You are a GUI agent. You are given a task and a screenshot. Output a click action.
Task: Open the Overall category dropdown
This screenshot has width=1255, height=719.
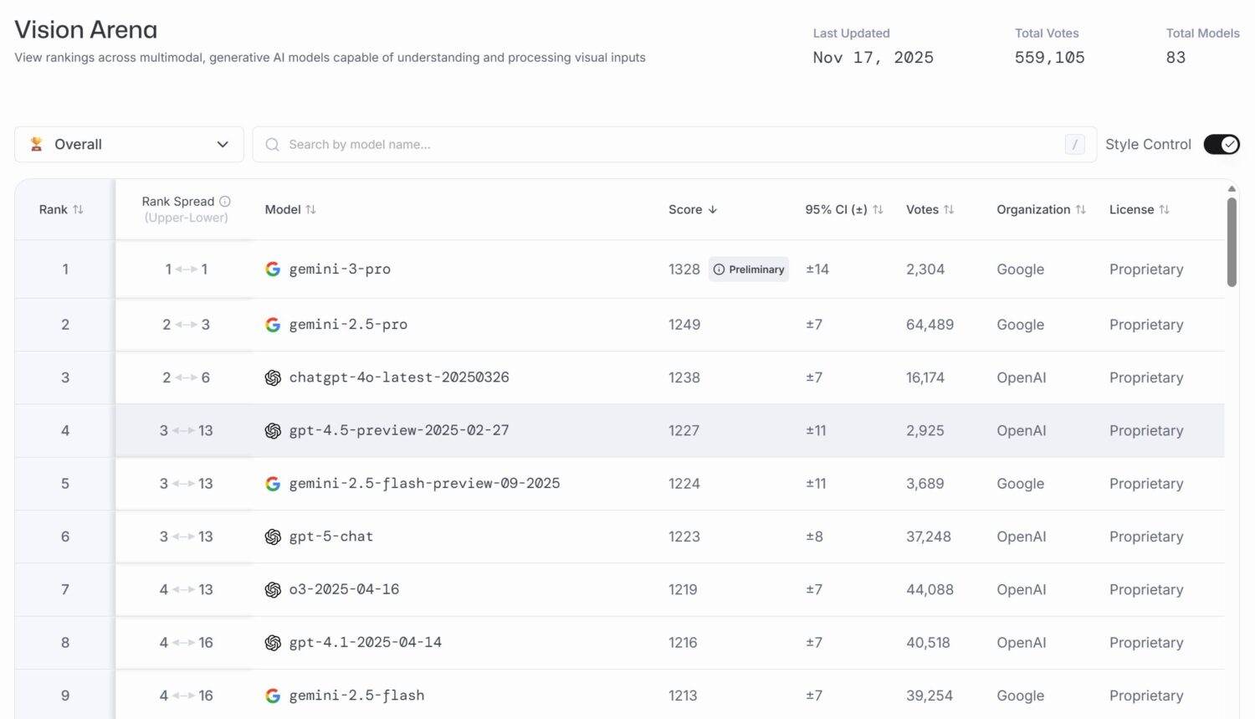tap(129, 144)
